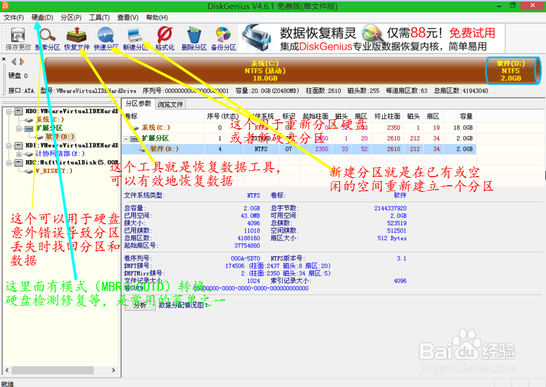Open the 文件(F) menu
The width and height of the screenshot is (546, 387).
(14, 17)
